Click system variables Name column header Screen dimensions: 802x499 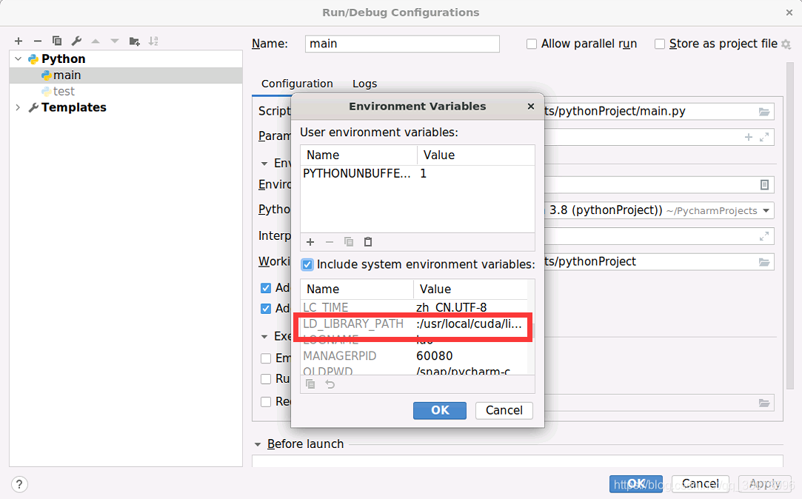point(356,289)
